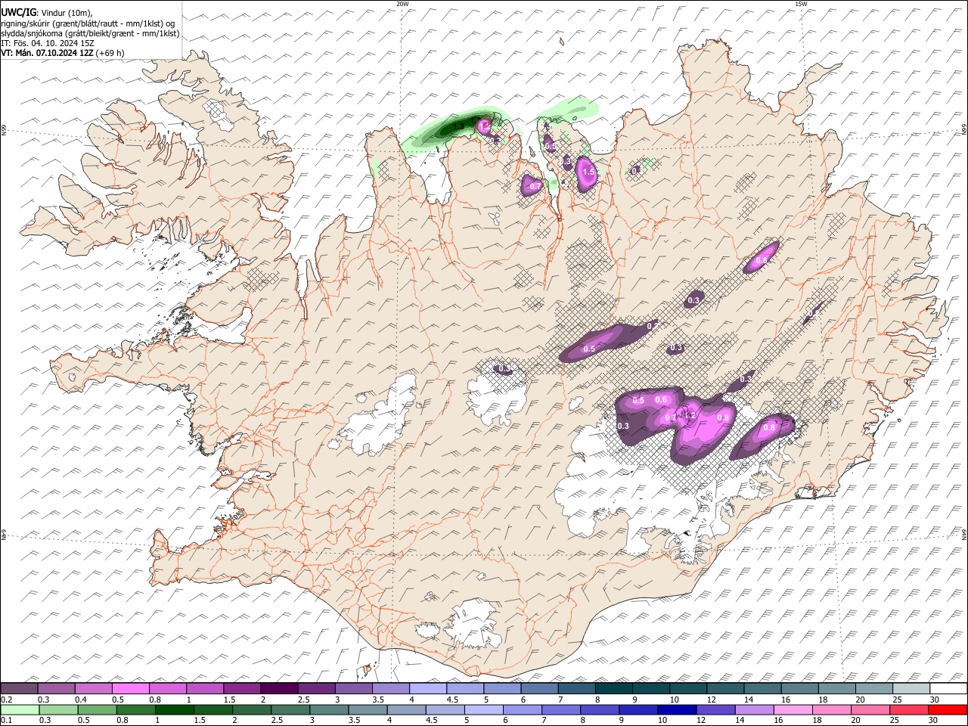The image size is (968, 726).
Task: Click the "1.3" value in the green rain band
Action: pyautogui.click(x=458, y=127)
